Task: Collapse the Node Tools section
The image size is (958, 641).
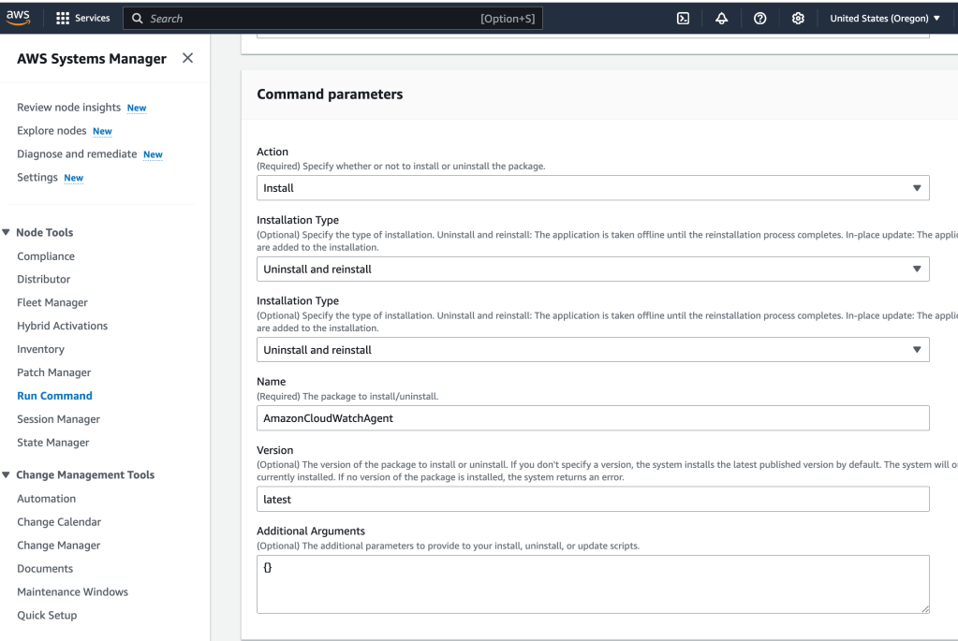Action: (7, 232)
